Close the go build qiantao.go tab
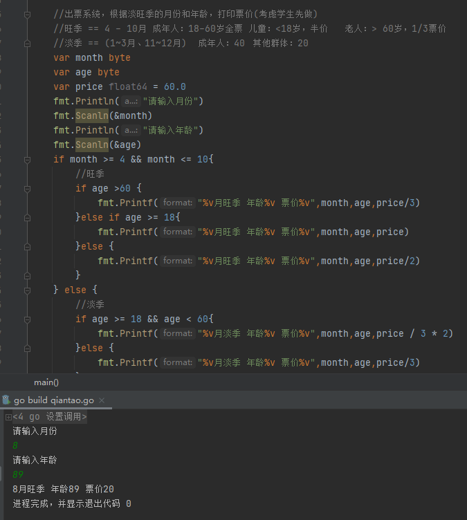 (102, 400)
